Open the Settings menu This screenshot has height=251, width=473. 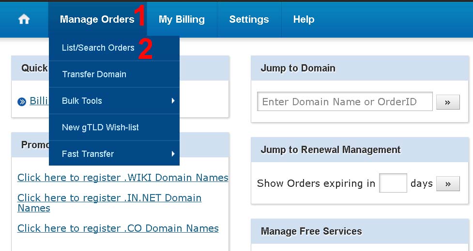coord(249,19)
